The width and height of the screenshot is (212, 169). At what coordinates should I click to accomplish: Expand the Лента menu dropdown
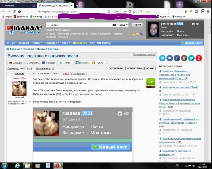[37, 43]
